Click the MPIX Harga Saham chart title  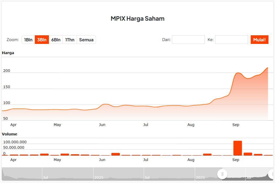tap(138, 19)
